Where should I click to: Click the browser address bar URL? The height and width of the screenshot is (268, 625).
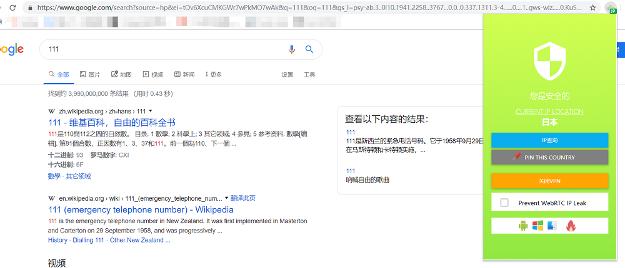[309, 7]
